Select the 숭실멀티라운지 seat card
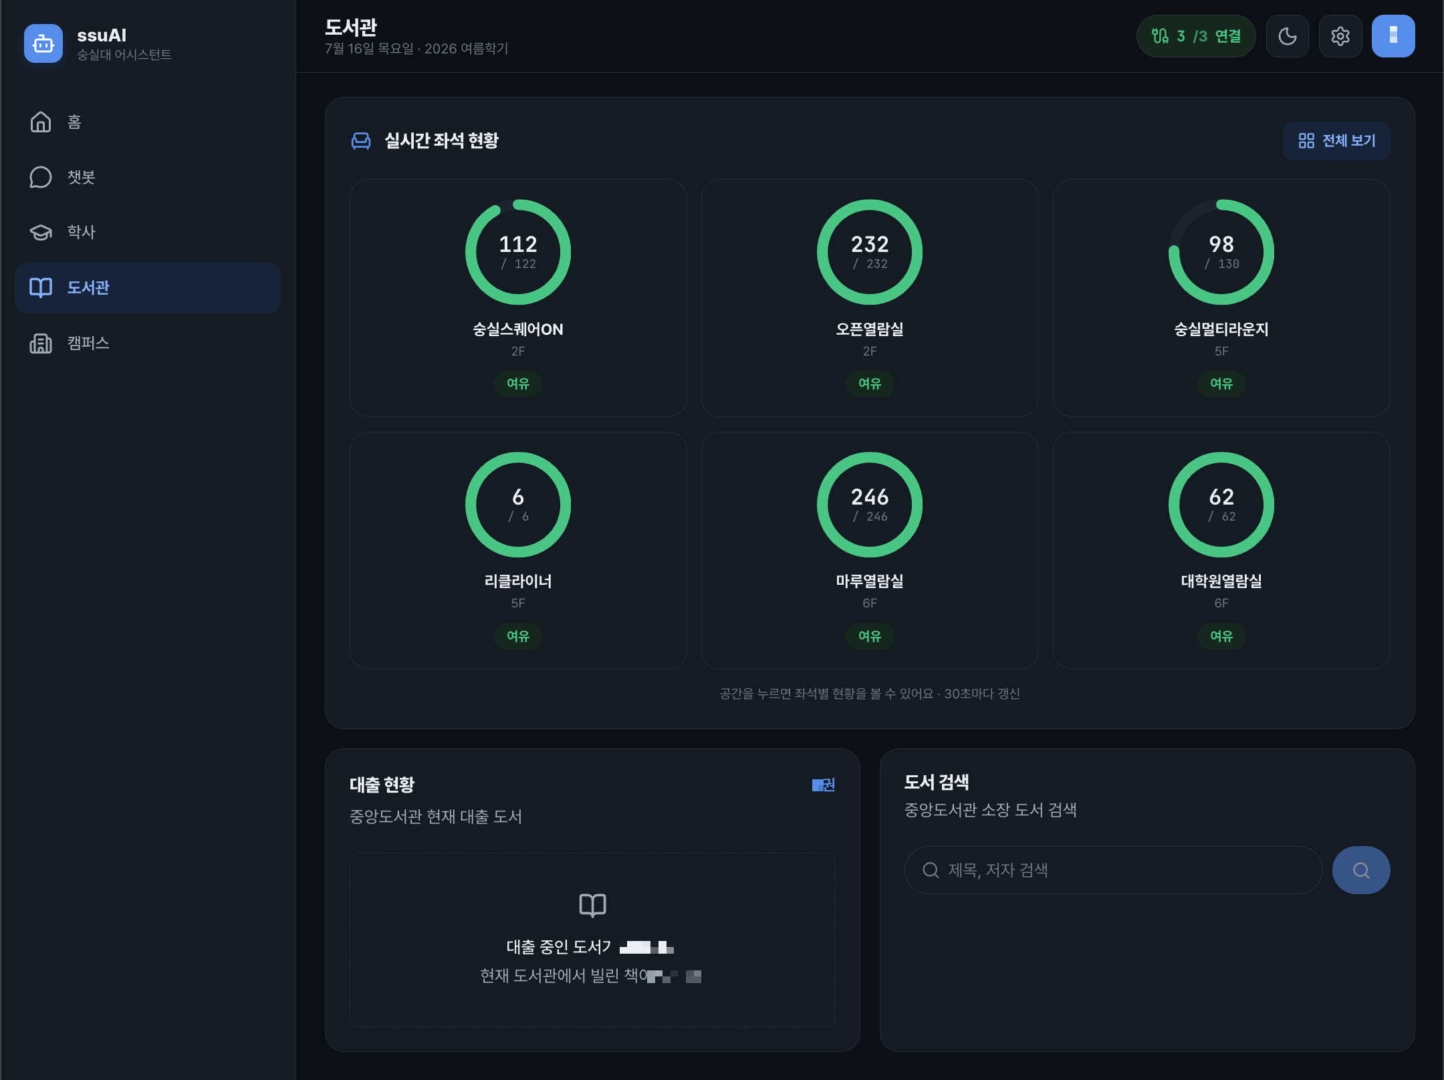Viewport: 1444px width, 1080px height. pyautogui.click(x=1221, y=298)
